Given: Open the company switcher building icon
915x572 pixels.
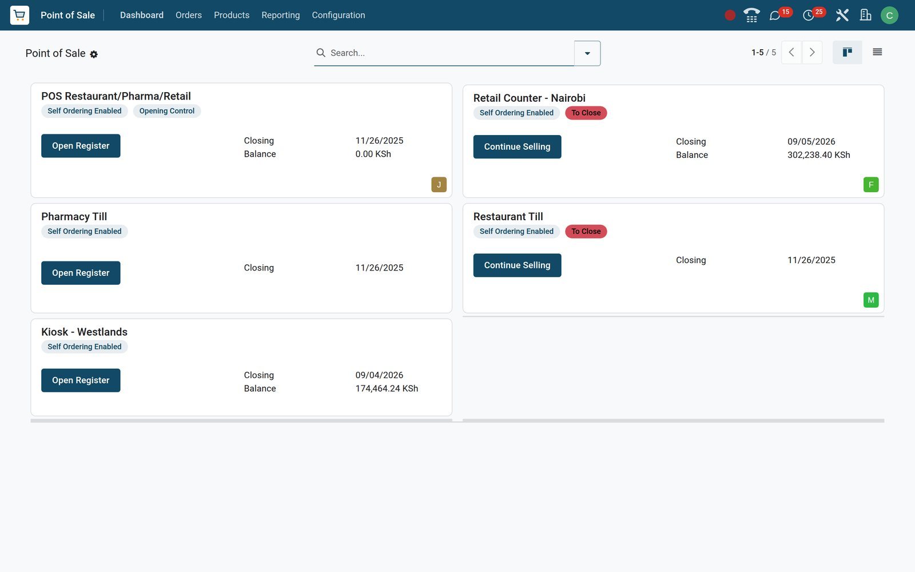Looking at the screenshot, I should pyautogui.click(x=866, y=15).
